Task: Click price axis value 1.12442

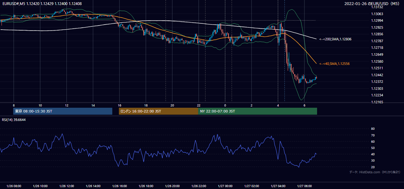Action: (377, 75)
